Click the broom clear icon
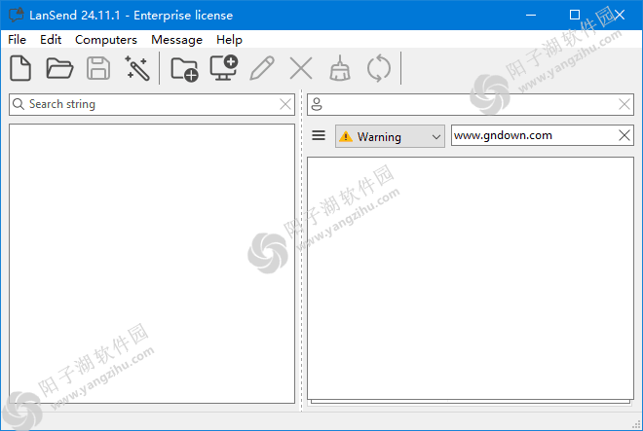643x431 pixels. 340,68
